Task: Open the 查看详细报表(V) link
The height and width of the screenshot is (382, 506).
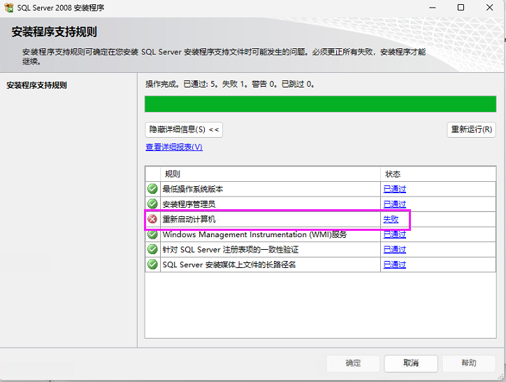Action: tap(174, 147)
